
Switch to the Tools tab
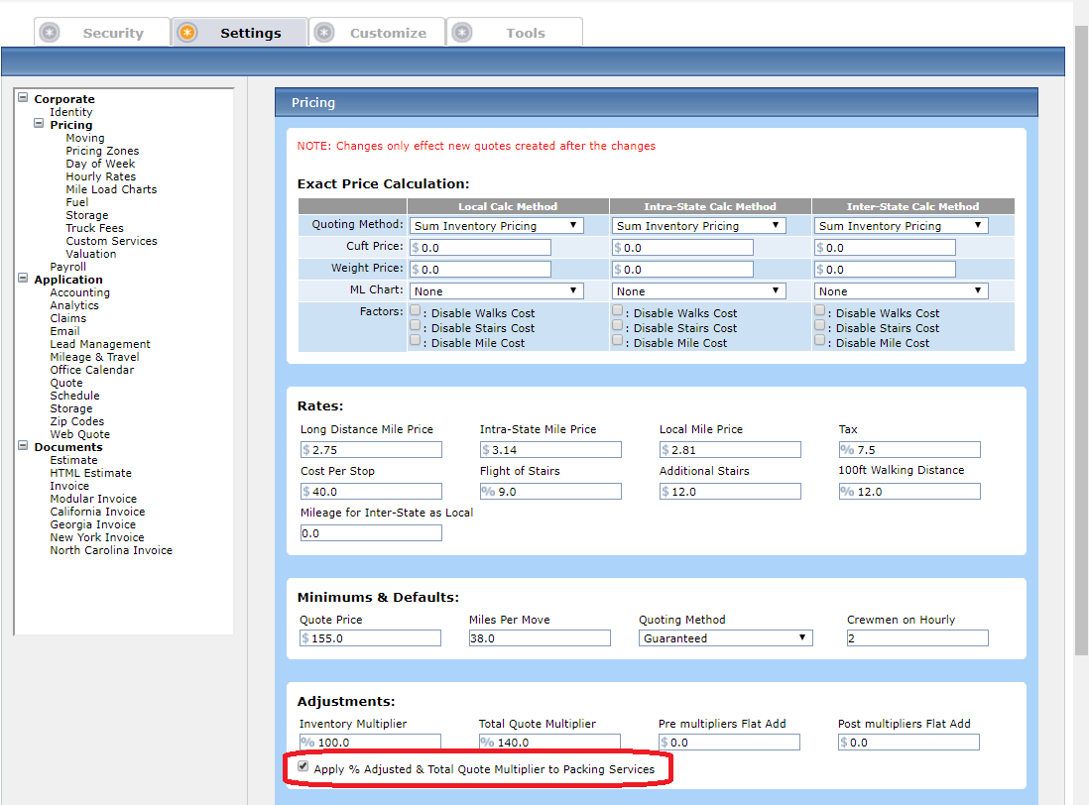pos(515,33)
